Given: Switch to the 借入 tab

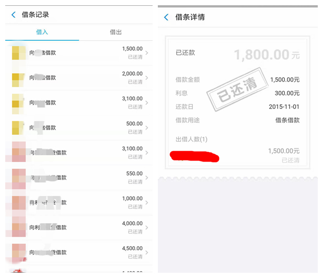Looking at the screenshot, I should [x=42, y=32].
